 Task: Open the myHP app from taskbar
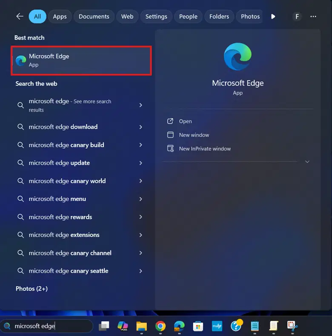pos(217,326)
